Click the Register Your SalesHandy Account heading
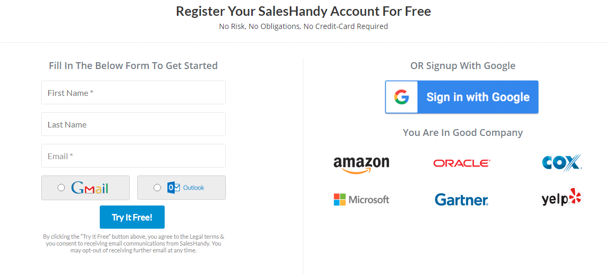The image size is (608, 274). [x=303, y=11]
